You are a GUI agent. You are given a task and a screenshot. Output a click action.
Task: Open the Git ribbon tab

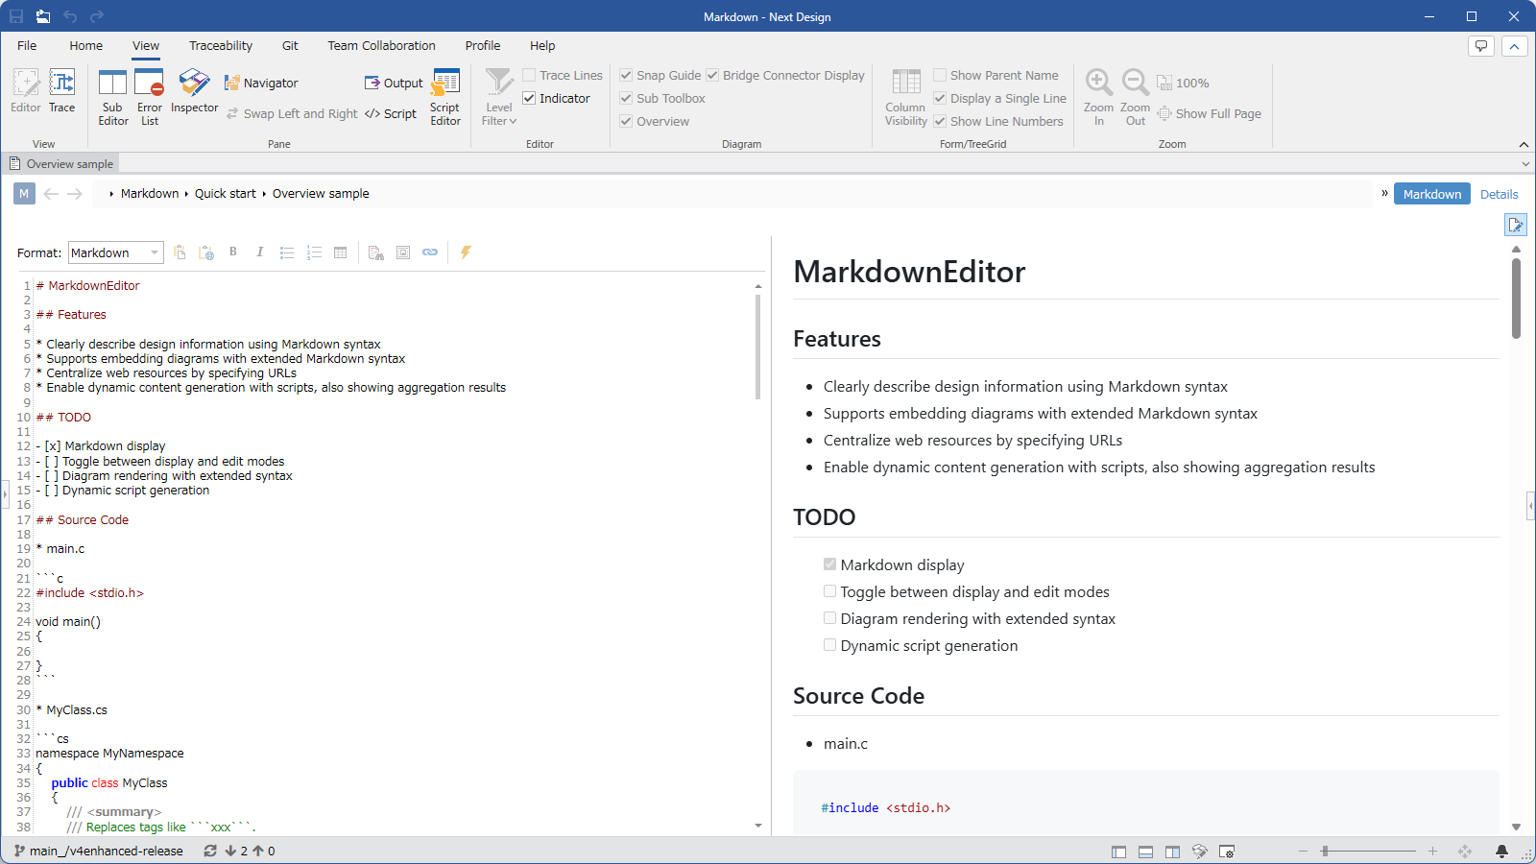tap(290, 45)
